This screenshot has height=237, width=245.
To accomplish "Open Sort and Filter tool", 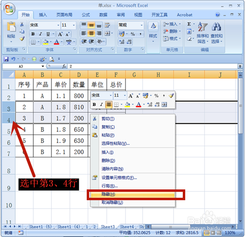I will coord(202,33).
